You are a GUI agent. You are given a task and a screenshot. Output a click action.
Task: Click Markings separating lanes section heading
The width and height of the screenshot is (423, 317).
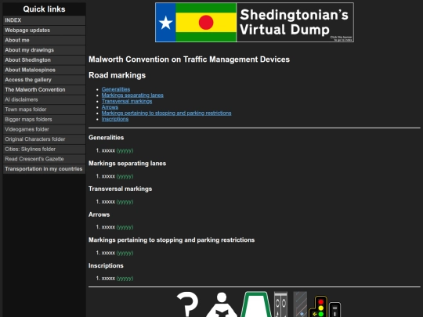click(x=127, y=164)
